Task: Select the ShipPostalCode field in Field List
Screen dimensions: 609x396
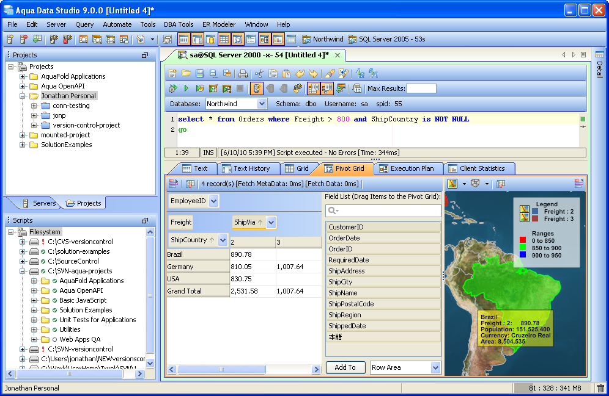Action: [x=383, y=304]
